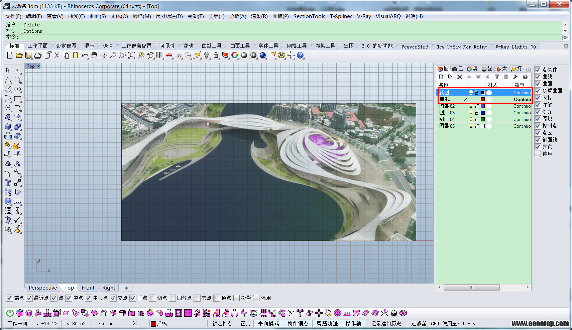Switch to the 曲面工具 toolbar tab

click(240, 46)
